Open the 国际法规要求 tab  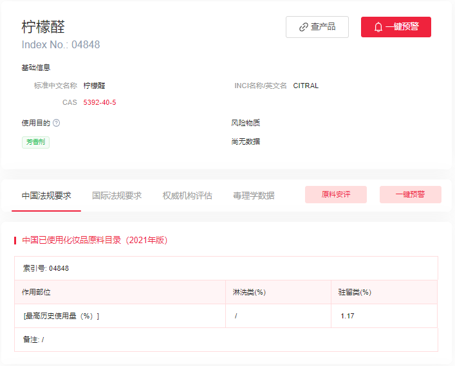coord(116,196)
